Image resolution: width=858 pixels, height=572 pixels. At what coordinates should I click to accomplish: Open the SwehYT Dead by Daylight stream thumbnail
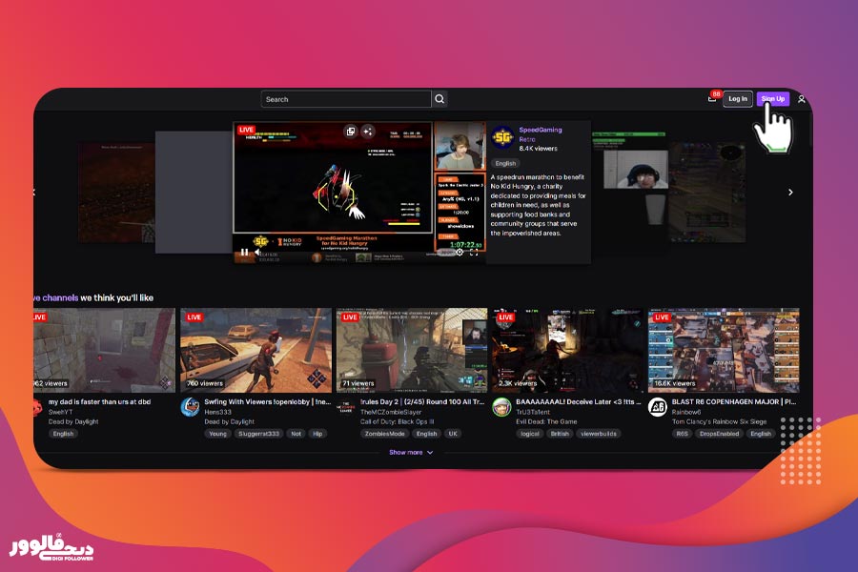(104, 350)
